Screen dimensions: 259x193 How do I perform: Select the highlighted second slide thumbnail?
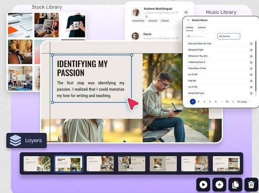tap(69, 164)
